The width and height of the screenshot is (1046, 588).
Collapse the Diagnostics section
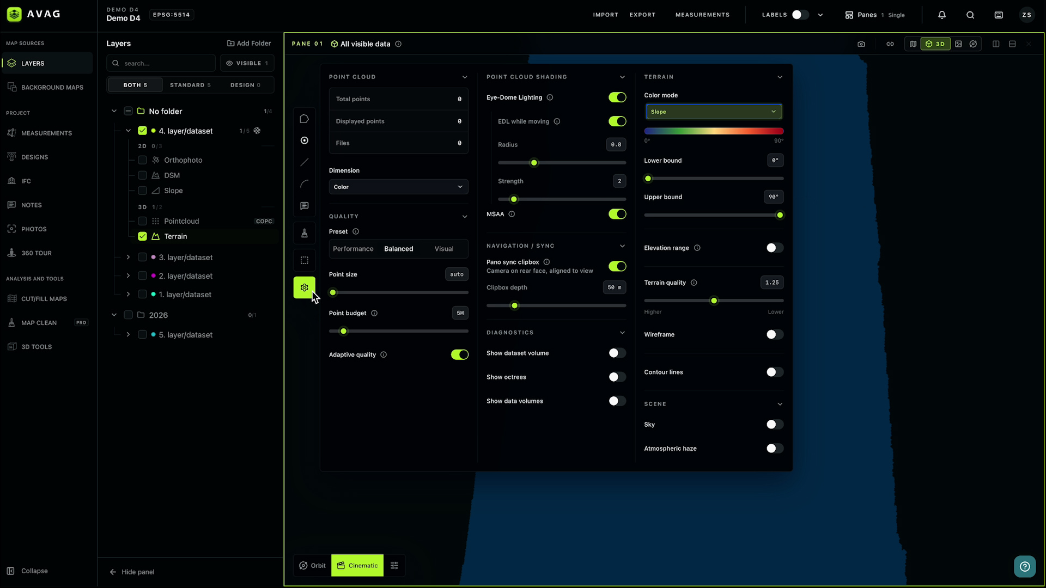(x=622, y=333)
